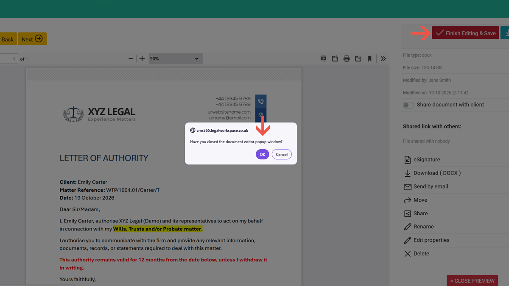Click the XYZ Legal logo in the letter
Screen dimensions: 509x286
click(99, 114)
